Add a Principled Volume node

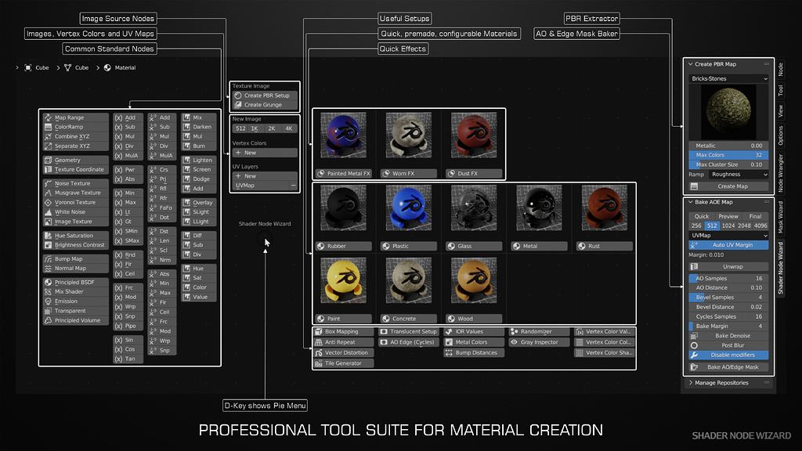point(76,320)
